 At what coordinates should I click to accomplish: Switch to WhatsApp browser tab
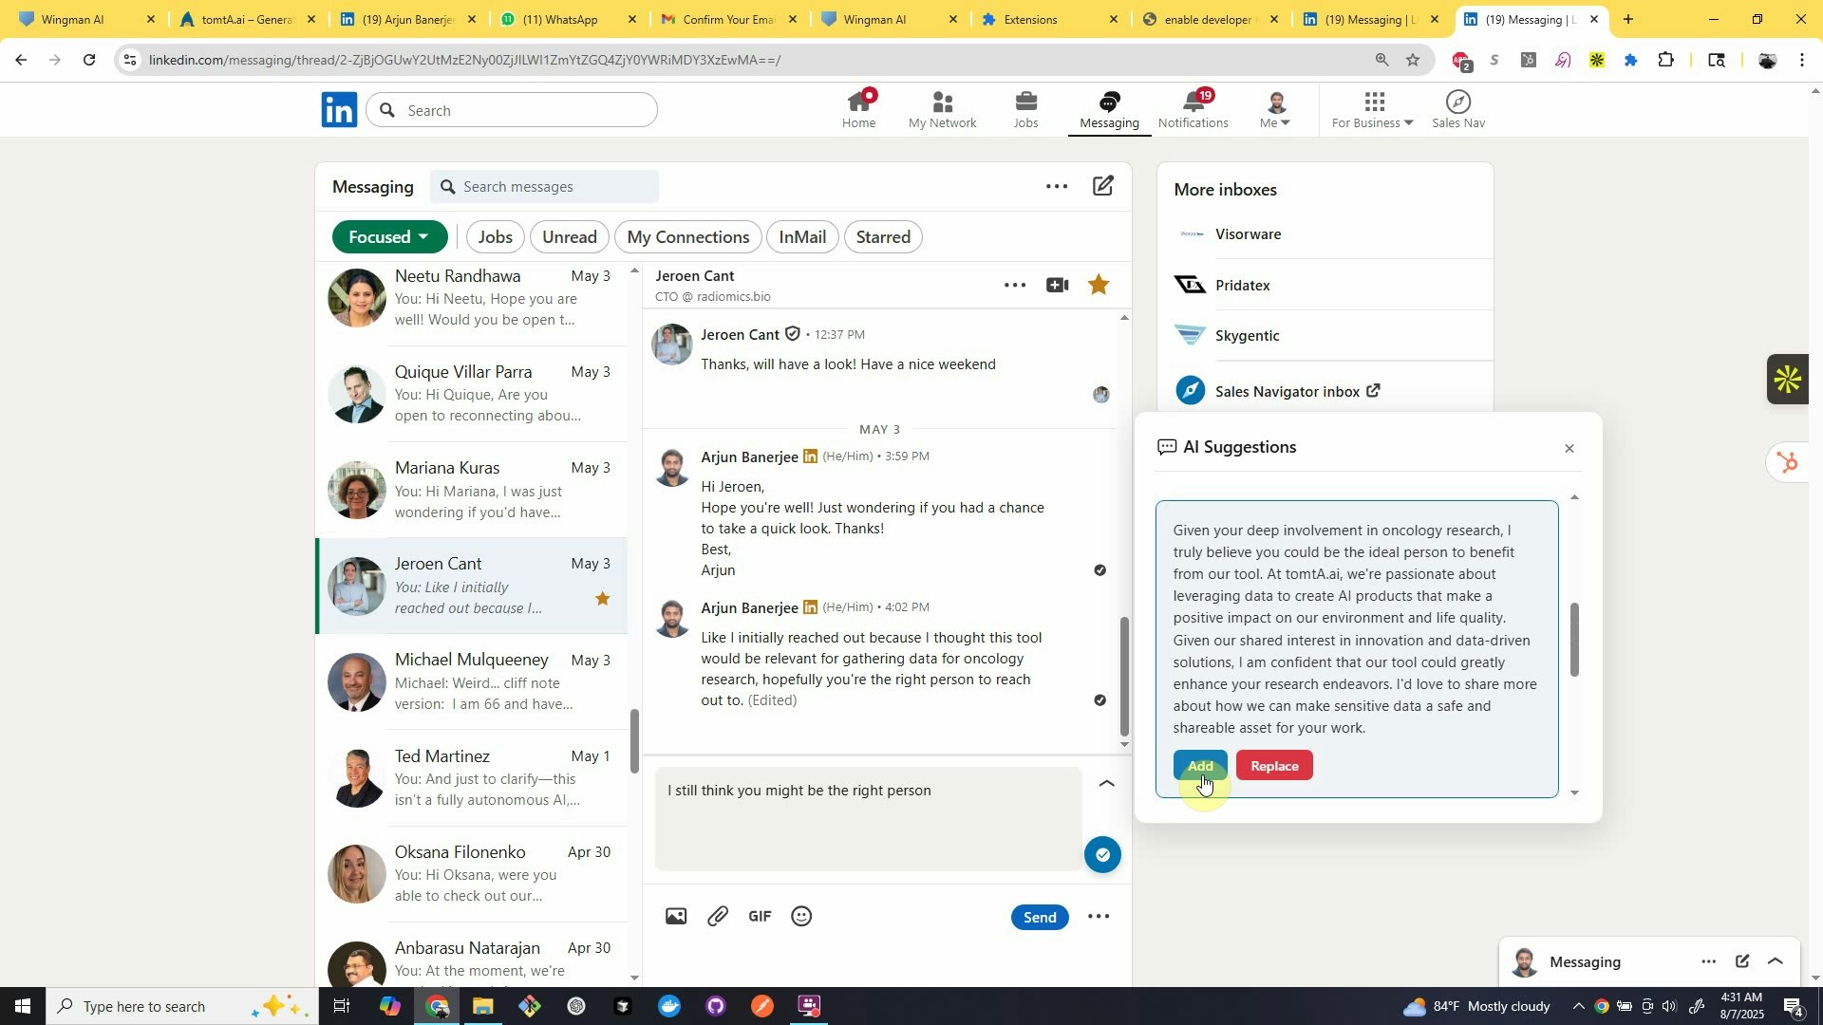click(x=568, y=19)
